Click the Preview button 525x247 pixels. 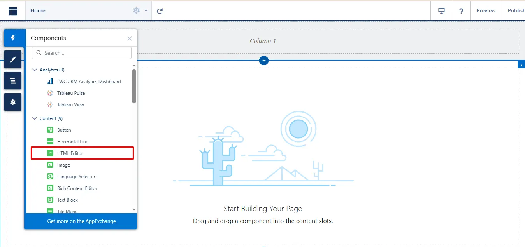[486, 11]
